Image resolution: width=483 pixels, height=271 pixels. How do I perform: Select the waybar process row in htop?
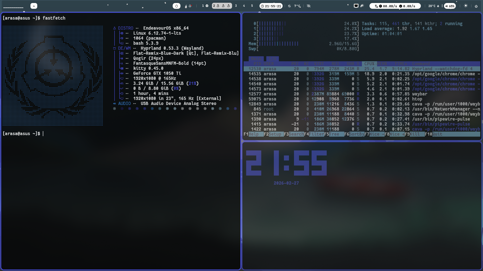tap(362, 94)
